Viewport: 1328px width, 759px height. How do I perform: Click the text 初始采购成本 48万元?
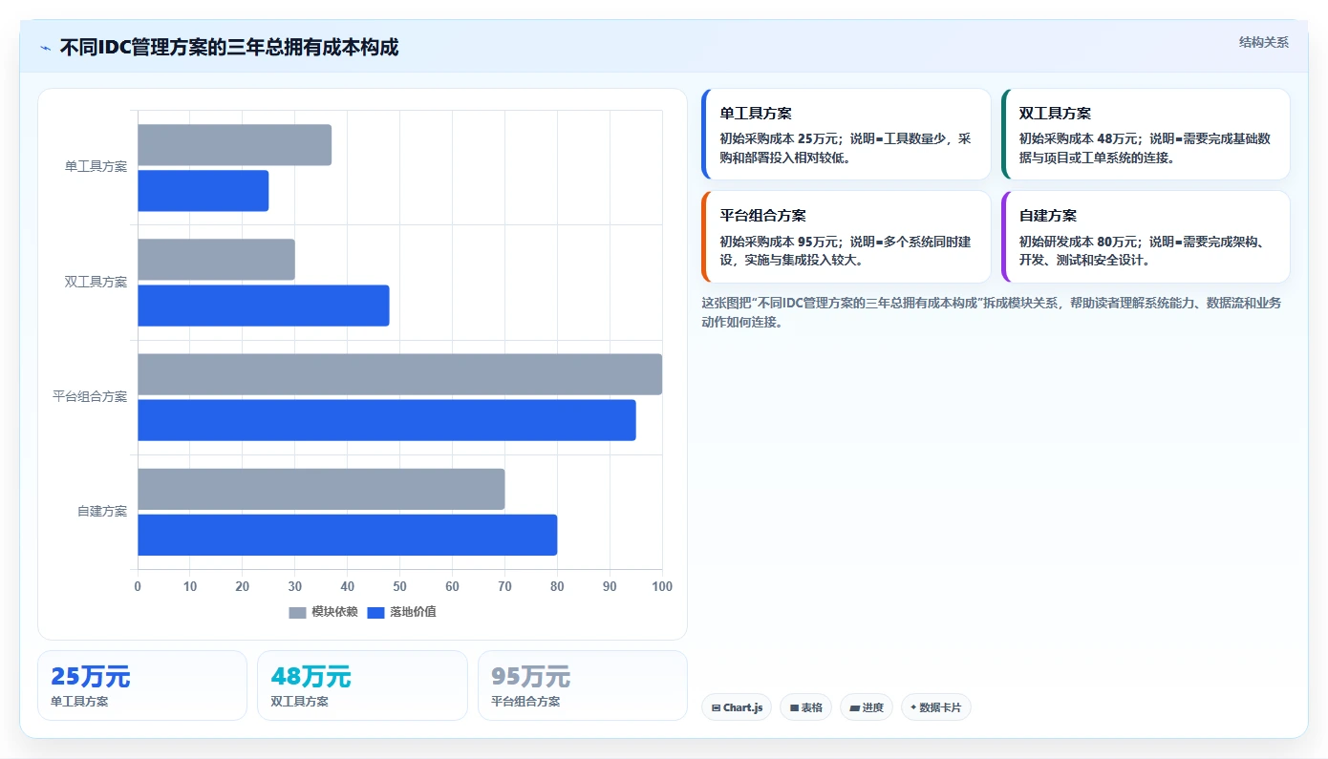tap(1079, 138)
